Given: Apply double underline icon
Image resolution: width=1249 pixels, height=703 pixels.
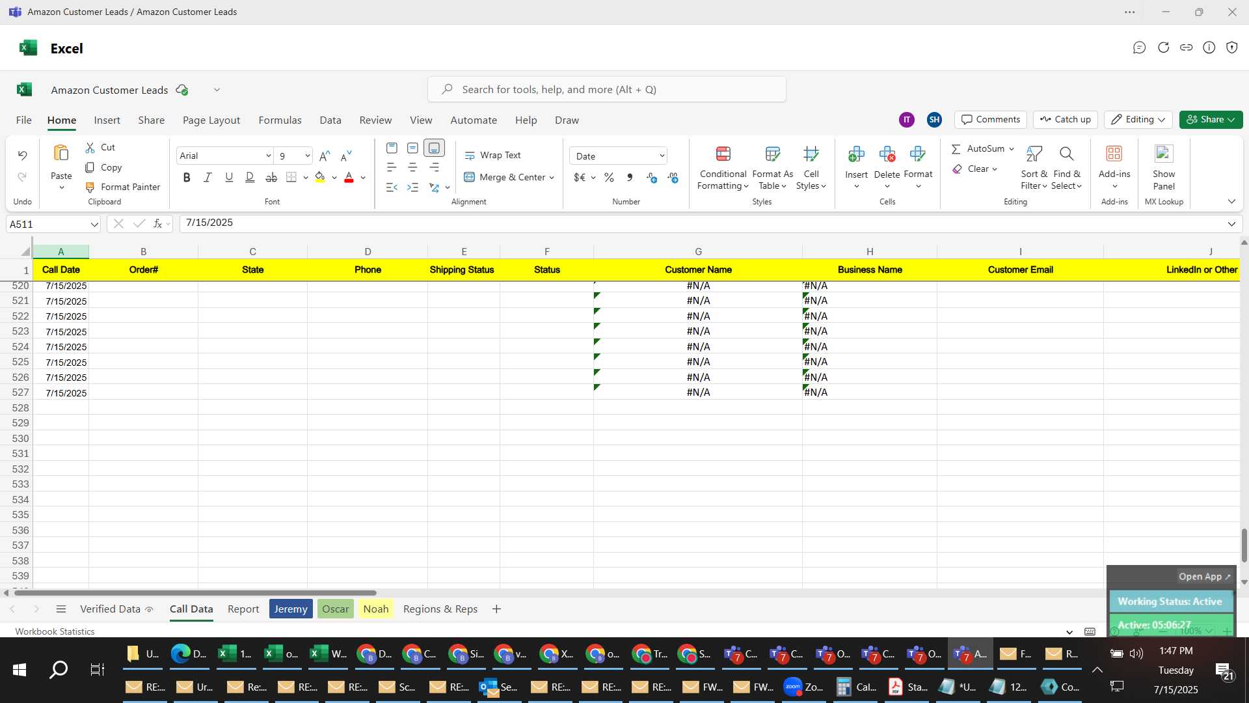Looking at the screenshot, I should pos(250,177).
